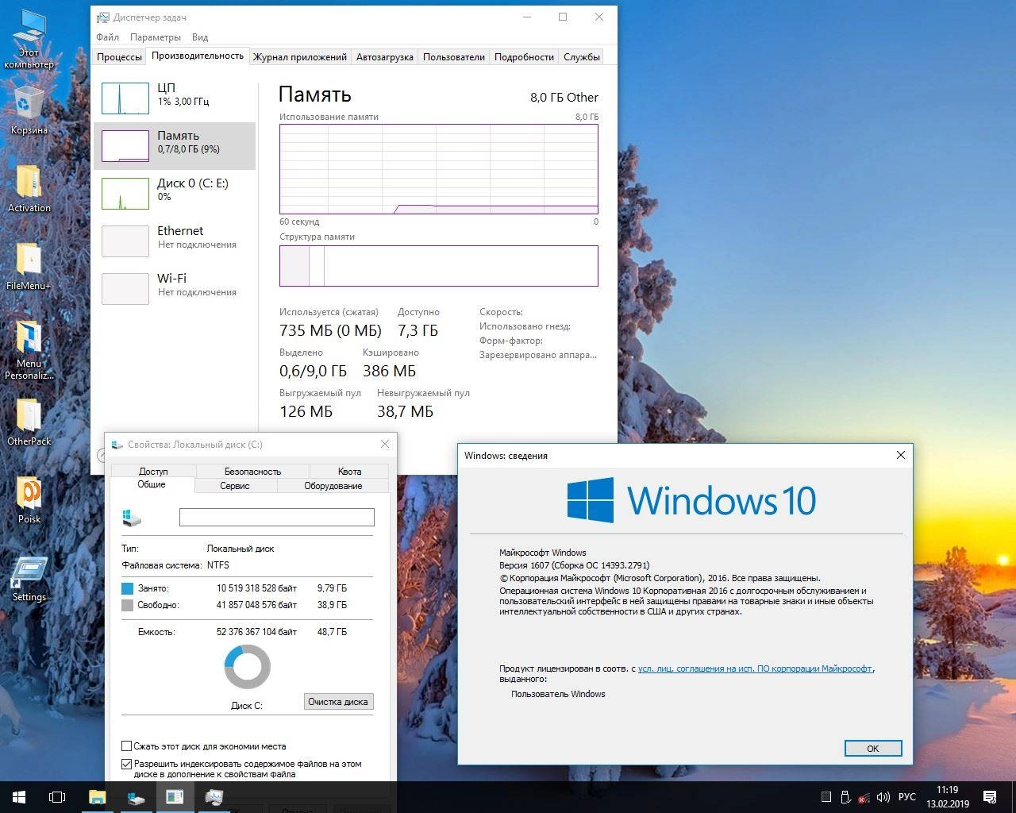The image size is (1016, 813).
Task: Open the Activation folder on desktop
Action: [29, 189]
